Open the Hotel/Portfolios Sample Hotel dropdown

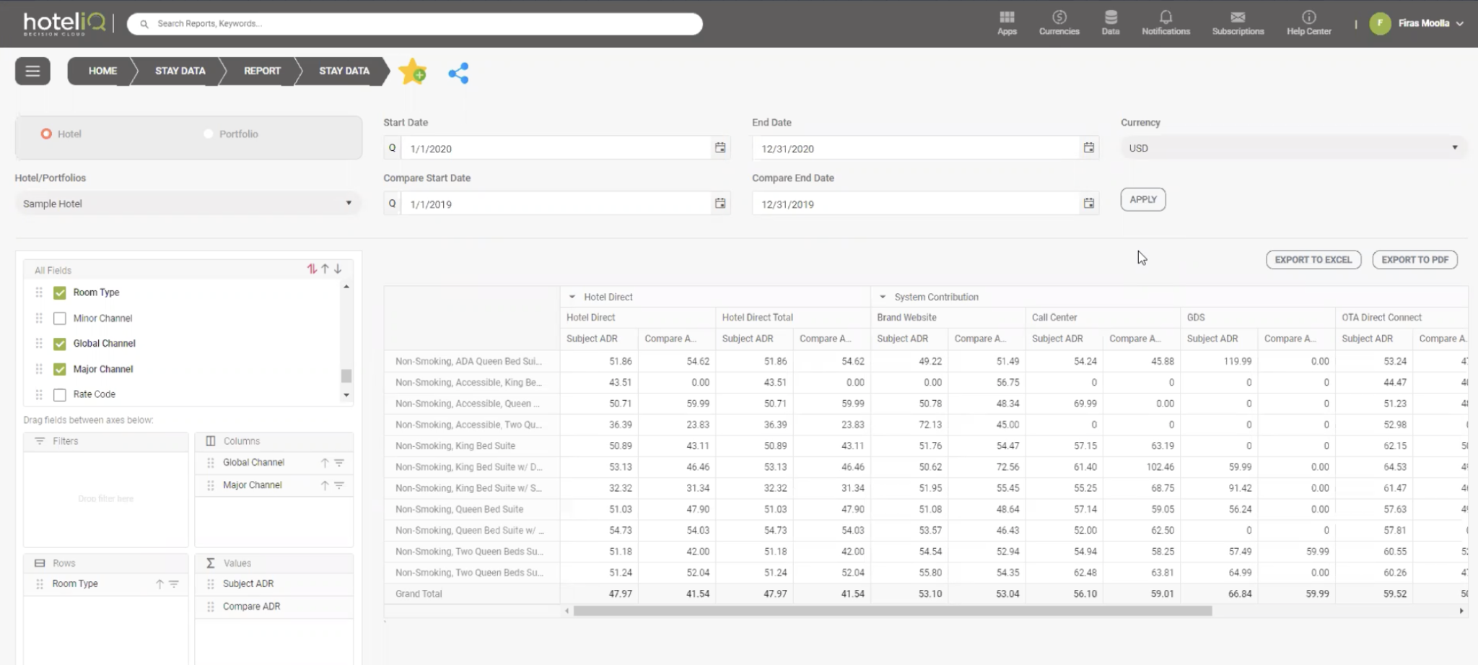188,204
